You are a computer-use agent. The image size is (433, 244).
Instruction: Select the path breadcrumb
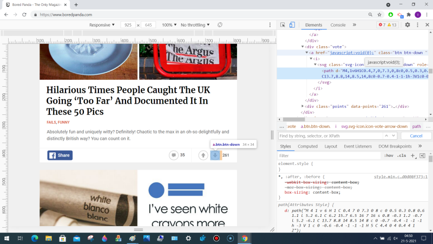[416, 126]
